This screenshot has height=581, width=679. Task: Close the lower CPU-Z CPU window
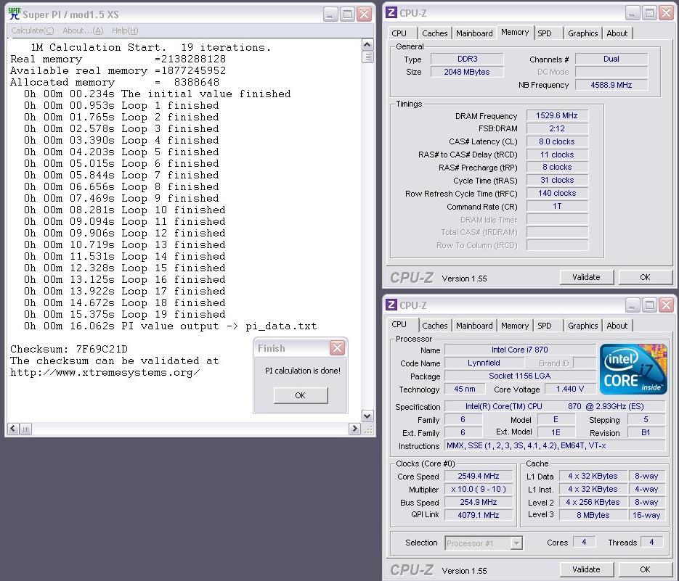pyautogui.click(x=666, y=305)
